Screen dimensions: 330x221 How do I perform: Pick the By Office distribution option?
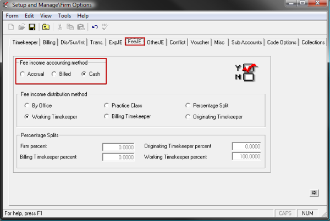coord(27,105)
